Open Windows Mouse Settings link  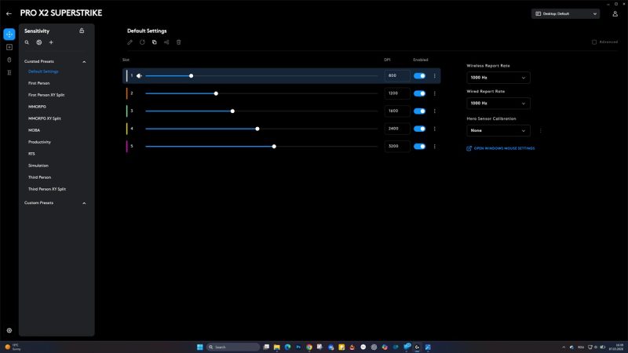pos(504,148)
